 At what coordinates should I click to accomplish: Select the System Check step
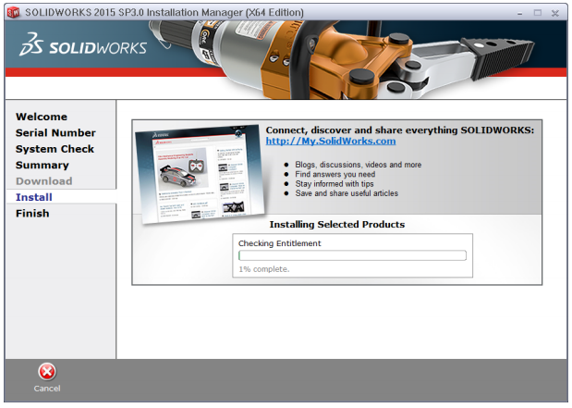[55, 149]
